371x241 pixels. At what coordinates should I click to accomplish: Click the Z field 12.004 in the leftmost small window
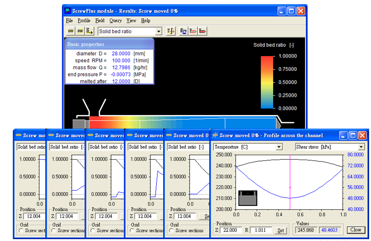(34, 216)
